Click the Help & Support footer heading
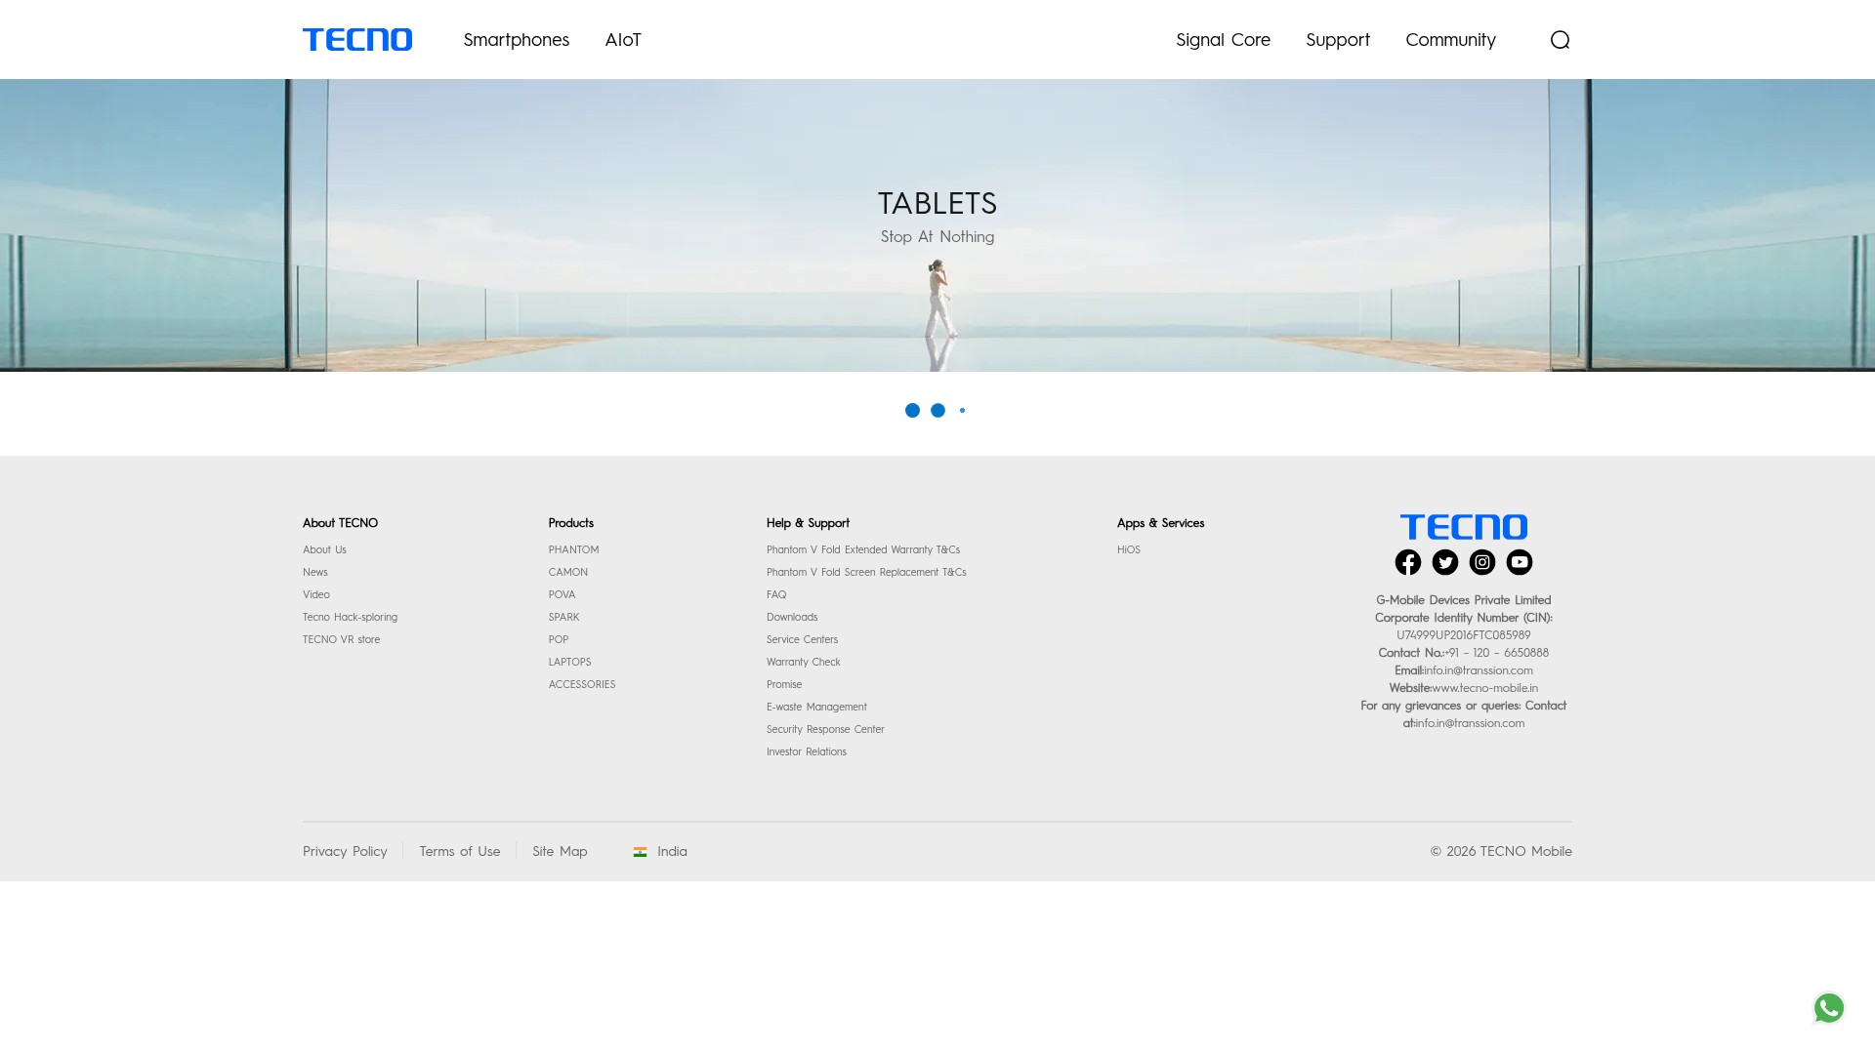This screenshot has width=1875, height=1054. [808, 523]
